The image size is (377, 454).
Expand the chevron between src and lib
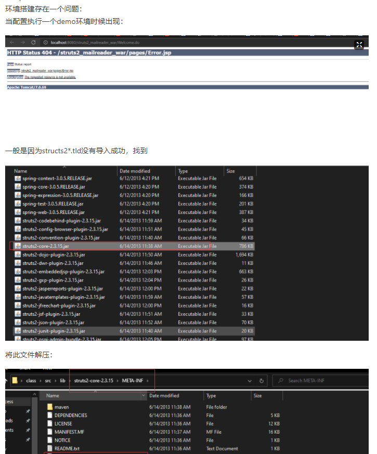pyautogui.click(x=55, y=381)
